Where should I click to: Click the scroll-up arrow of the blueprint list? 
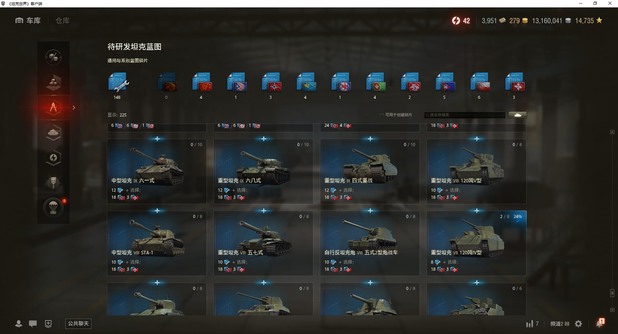click(x=612, y=132)
